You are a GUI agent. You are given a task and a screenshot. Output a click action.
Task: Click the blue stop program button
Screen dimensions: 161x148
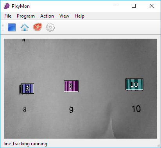[x=12, y=27]
